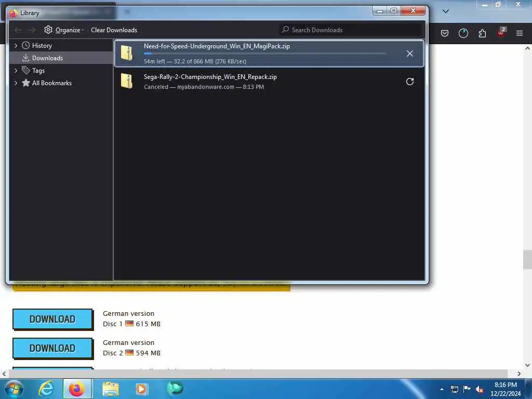The width and height of the screenshot is (532, 399).
Task: Click the muted volume tray icon
Action: [x=480, y=390]
